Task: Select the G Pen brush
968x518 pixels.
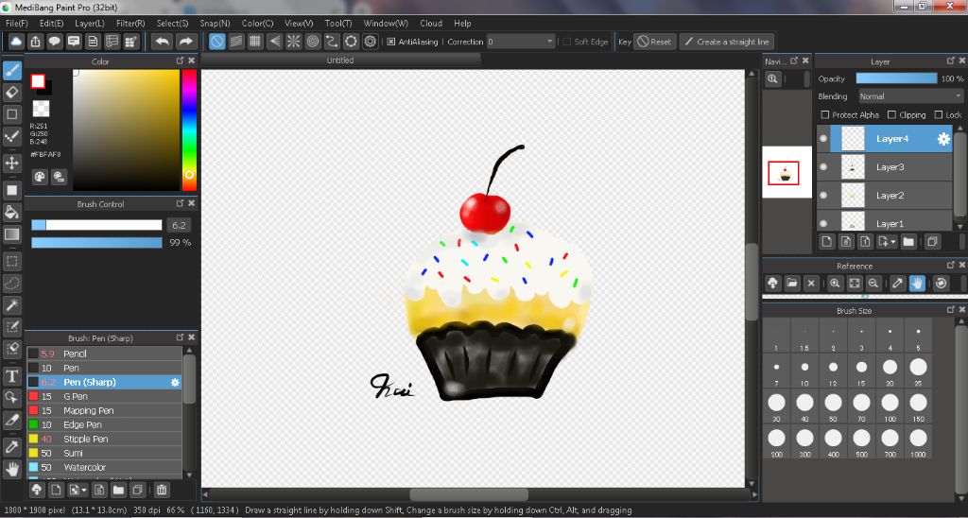Action: [104, 396]
